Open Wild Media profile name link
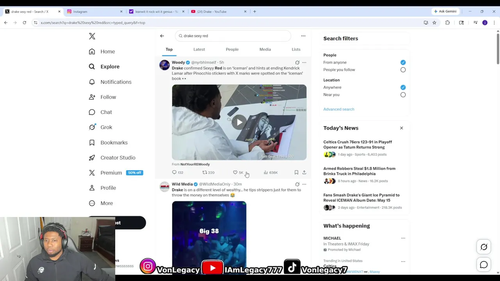The width and height of the screenshot is (500, 281). pyautogui.click(x=182, y=184)
